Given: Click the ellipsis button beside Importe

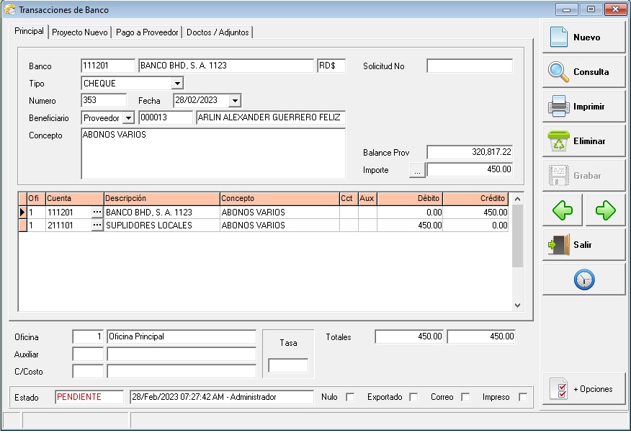Looking at the screenshot, I should coord(417,171).
